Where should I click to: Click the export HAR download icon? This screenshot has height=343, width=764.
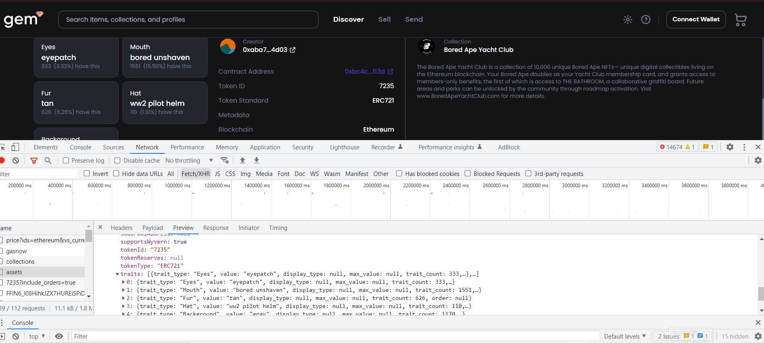click(x=256, y=160)
